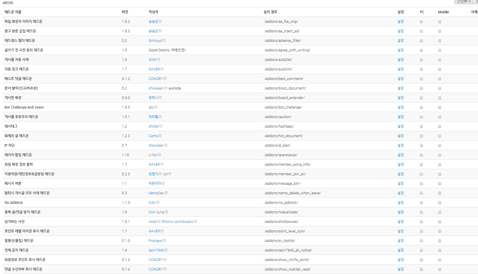The height and width of the screenshot is (274, 478).
Task: Click external link icon beside thinkout author
Action: pos(164,40)
